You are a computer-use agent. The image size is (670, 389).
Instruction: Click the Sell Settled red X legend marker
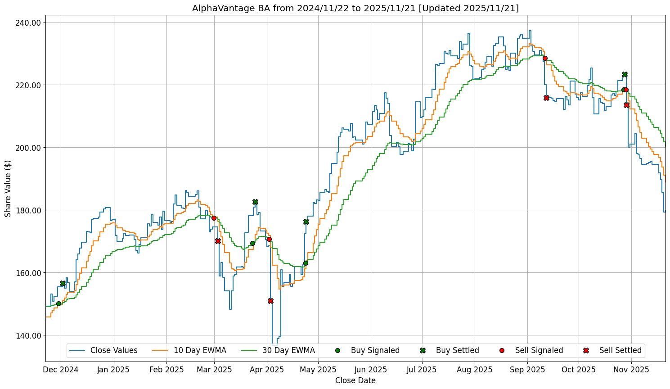(585, 350)
